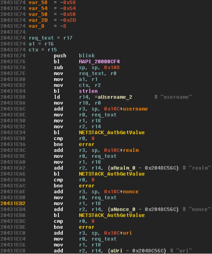212x254 pixels.
Task: Click address 20431EC0
Action: tap(13, 233)
